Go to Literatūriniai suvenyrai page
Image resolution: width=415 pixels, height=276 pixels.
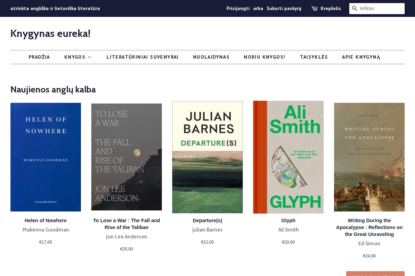point(142,57)
